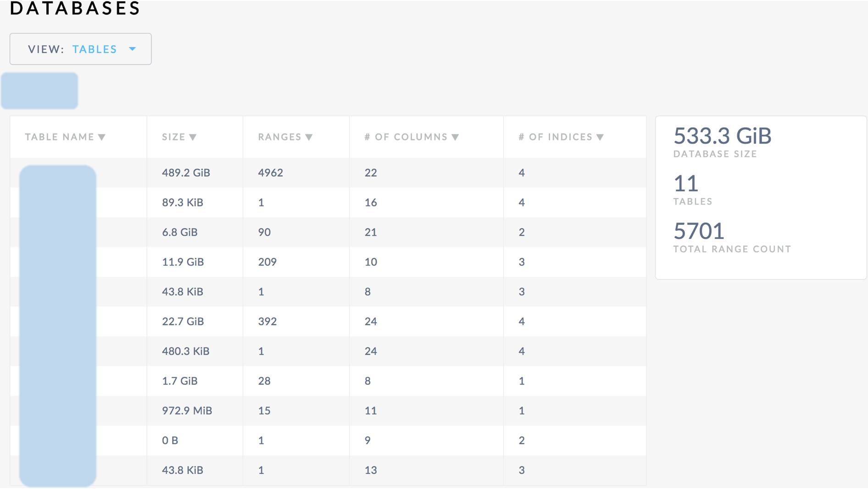868x489 pixels.
Task: Click the Ranges column header text
Action: (x=279, y=137)
